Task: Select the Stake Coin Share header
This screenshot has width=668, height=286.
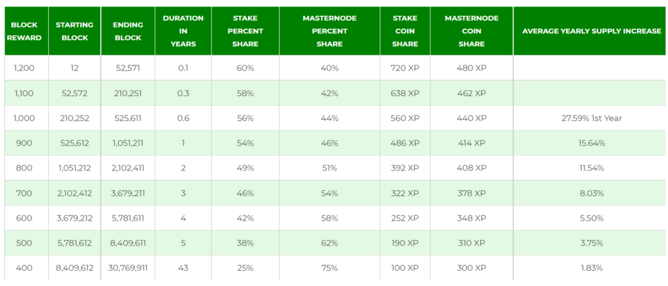Action: [x=405, y=31]
